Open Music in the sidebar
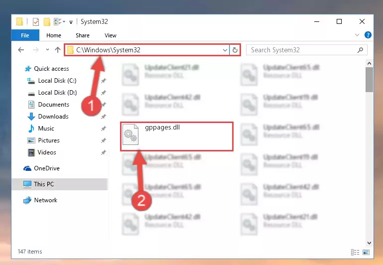Viewport: 383px width, 265px height. (x=46, y=129)
